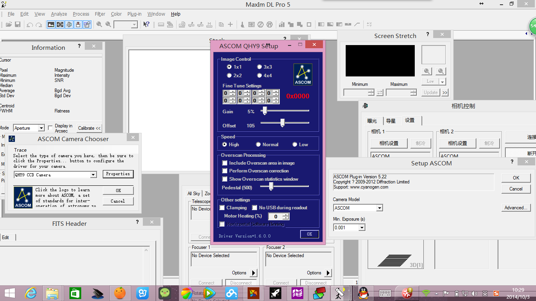Image resolution: width=536 pixels, height=301 pixels.
Task: Toggle the Camera Control window toolbar icon
Action: click(69, 24)
